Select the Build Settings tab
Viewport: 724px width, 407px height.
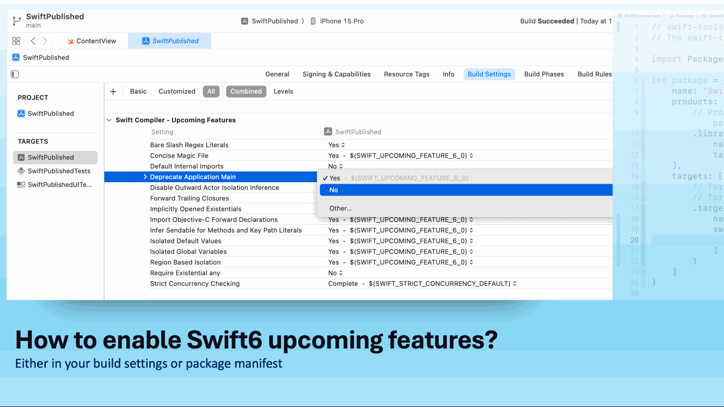489,74
